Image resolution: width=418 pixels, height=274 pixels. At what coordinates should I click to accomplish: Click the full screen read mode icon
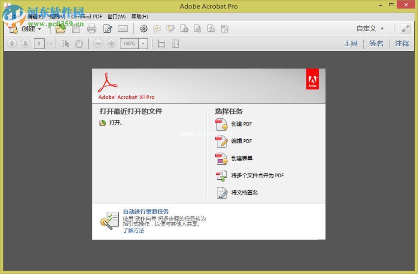(x=405, y=28)
